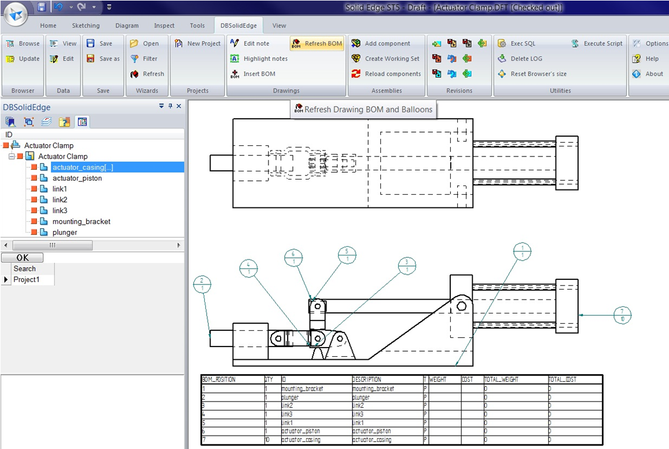Launch Browse in the Browser ribbon group
The height and width of the screenshot is (449, 669).
click(x=23, y=43)
